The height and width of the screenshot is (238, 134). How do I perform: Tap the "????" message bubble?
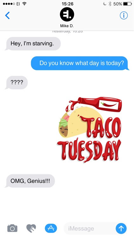coord(17,83)
